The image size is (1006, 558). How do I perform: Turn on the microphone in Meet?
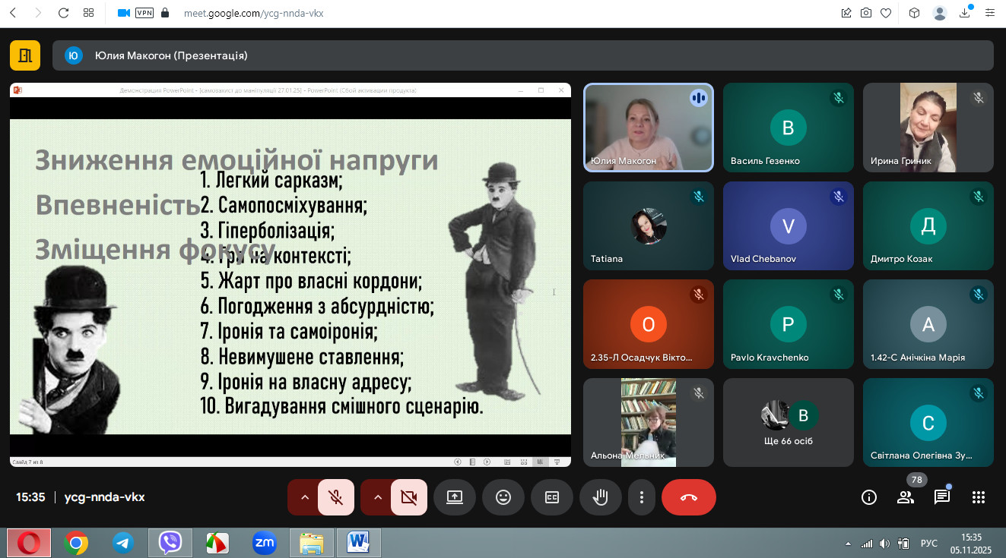pos(335,497)
